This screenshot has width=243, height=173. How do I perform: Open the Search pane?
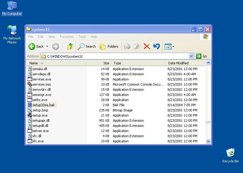[x=87, y=46]
